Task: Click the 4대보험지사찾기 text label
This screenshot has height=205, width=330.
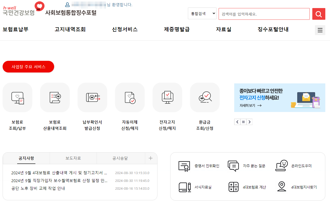Action: pos(304,187)
